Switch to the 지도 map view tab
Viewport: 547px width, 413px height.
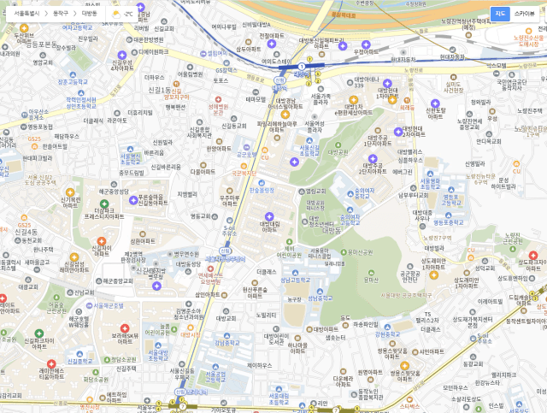pyautogui.click(x=500, y=14)
